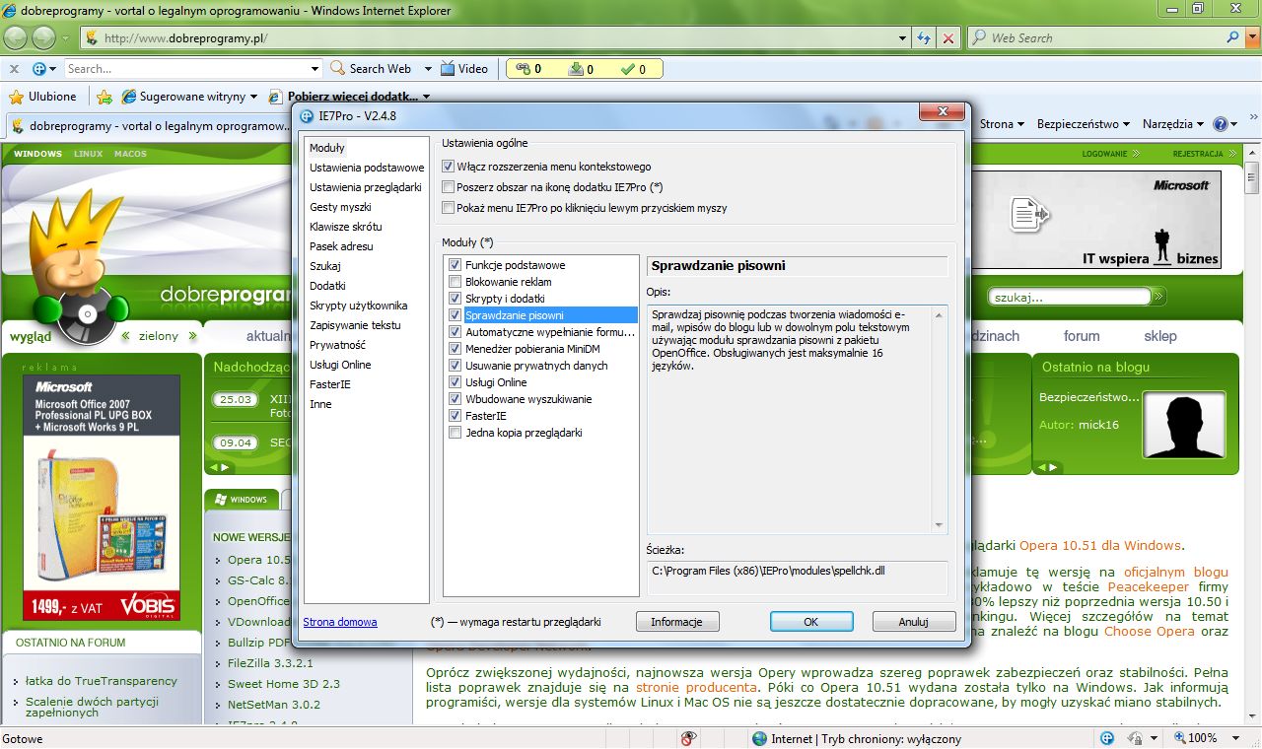
Task: Click the Refresh icon beside the address bar
Action: tap(924, 37)
